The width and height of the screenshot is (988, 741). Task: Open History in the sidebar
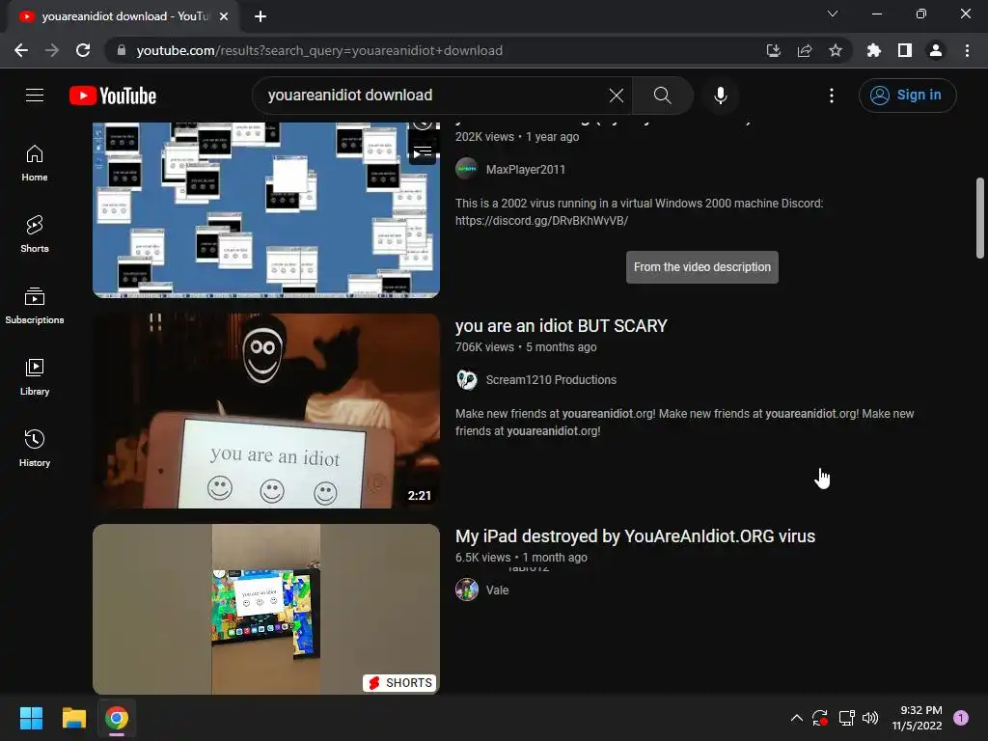[x=35, y=448]
